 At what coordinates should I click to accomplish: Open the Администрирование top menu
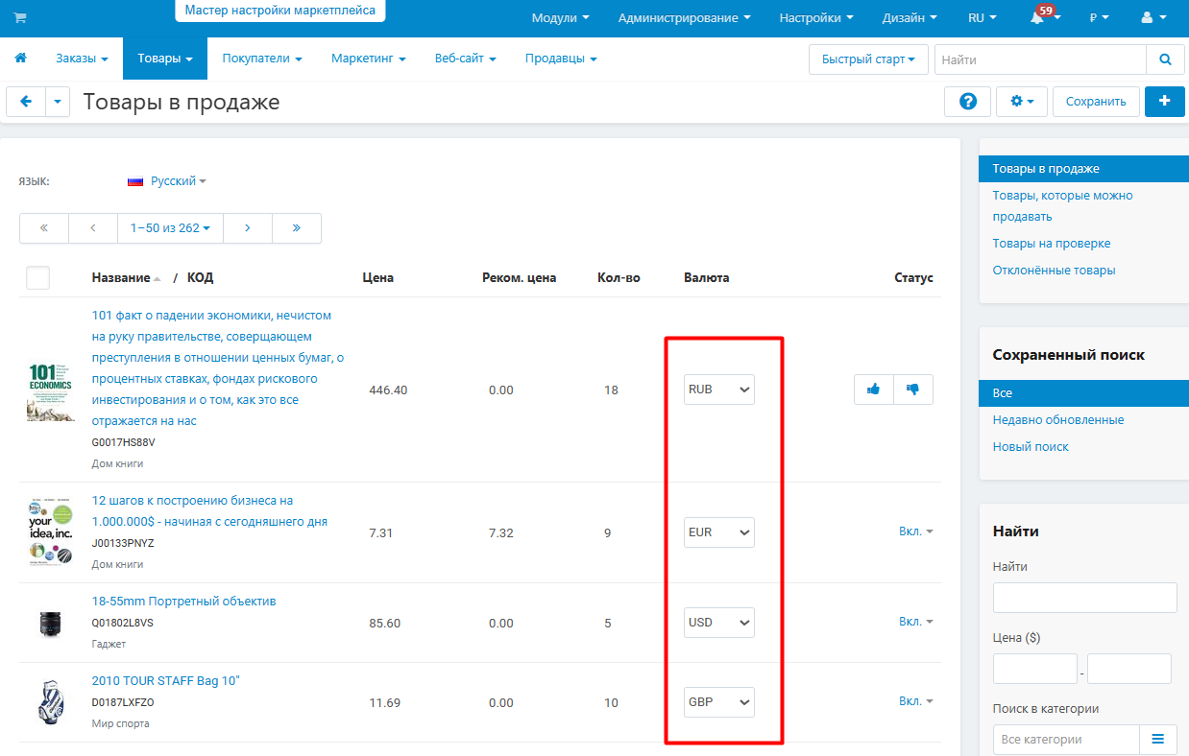point(685,17)
